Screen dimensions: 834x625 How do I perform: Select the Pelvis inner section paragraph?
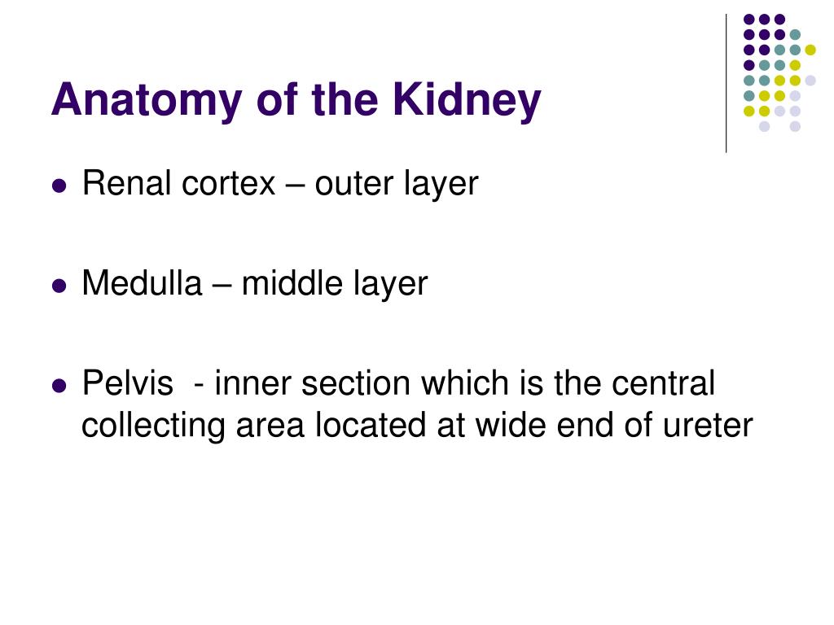(417, 404)
